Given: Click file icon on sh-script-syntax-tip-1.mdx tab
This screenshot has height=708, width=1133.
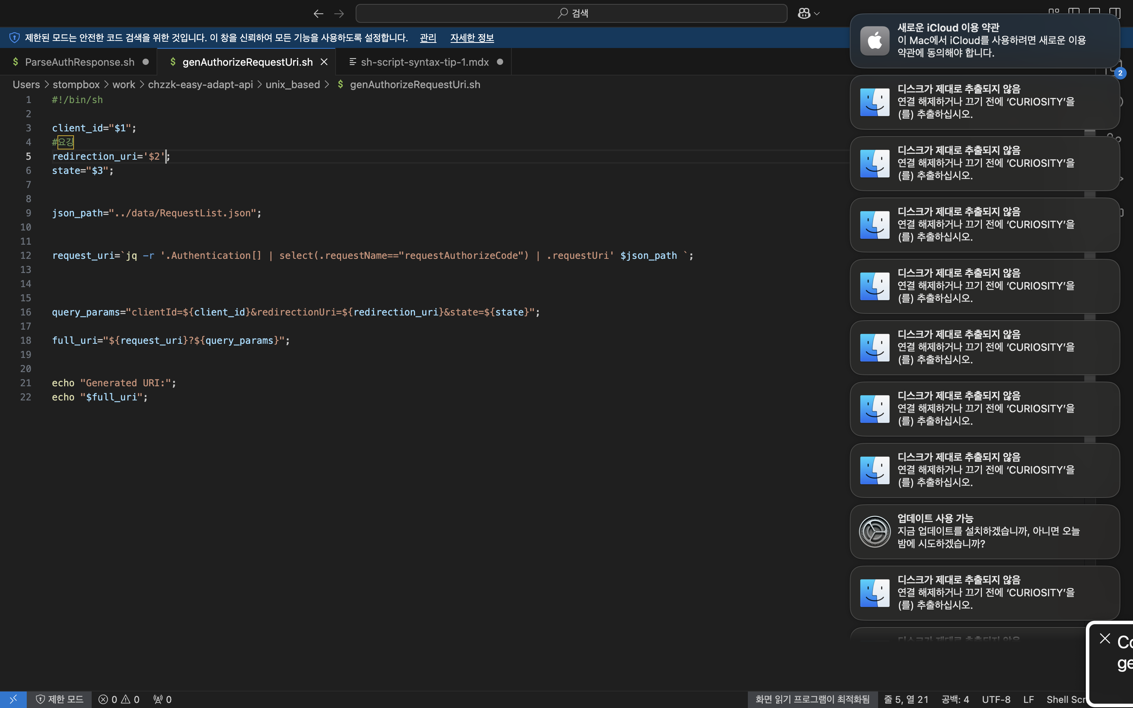Looking at the screenshot, I should (352, 62).
